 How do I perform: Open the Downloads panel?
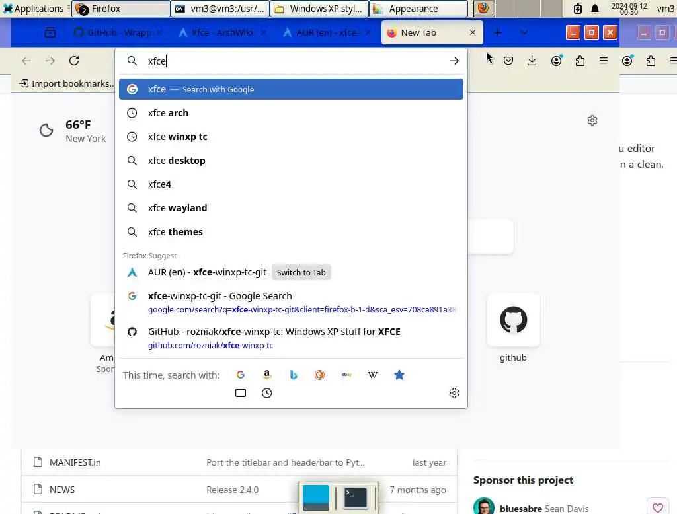532,61
